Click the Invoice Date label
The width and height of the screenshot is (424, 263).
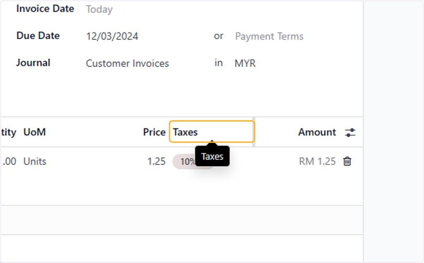click(x=45, y=9)
